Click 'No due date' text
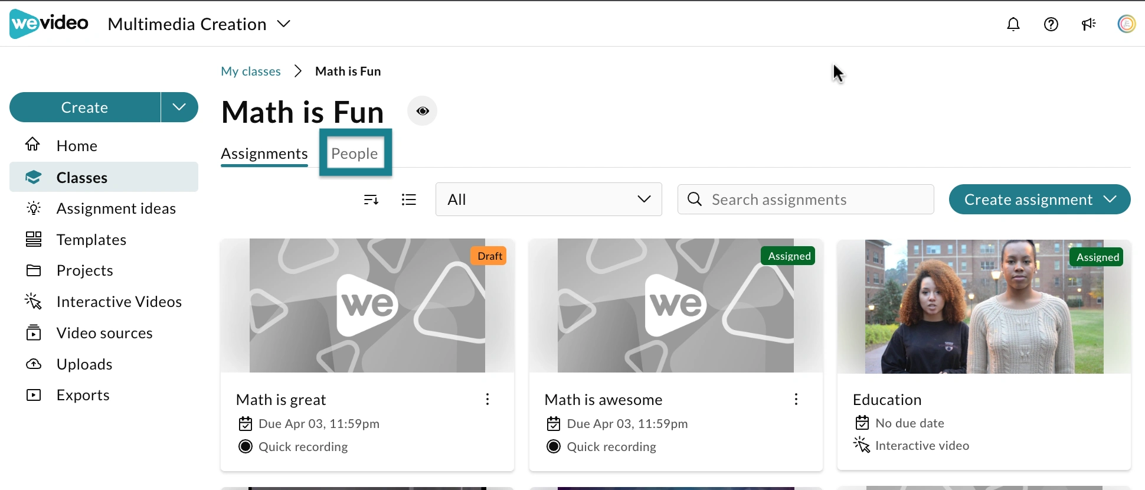Screen dimensions: 1145x490 tap(910, 423)
